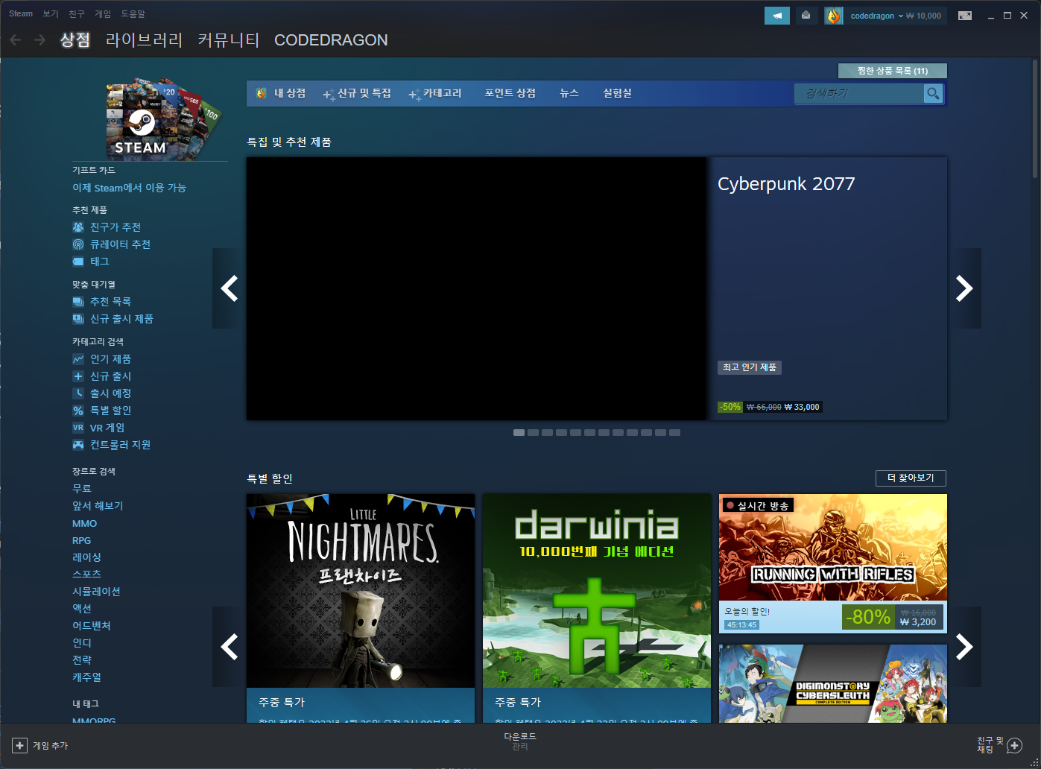This screenshot has width=1041, height=769.
Task: Click the announcements megaphone icon
Action: (x=776, y=16)
